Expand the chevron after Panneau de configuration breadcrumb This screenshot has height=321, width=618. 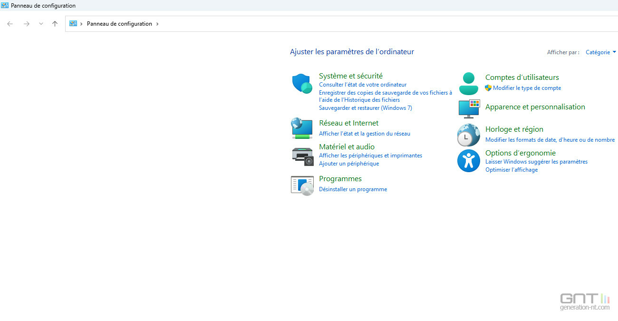(x=157, y=24)
